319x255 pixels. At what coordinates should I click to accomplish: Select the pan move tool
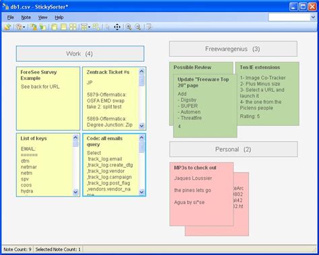tap(117, 27)
